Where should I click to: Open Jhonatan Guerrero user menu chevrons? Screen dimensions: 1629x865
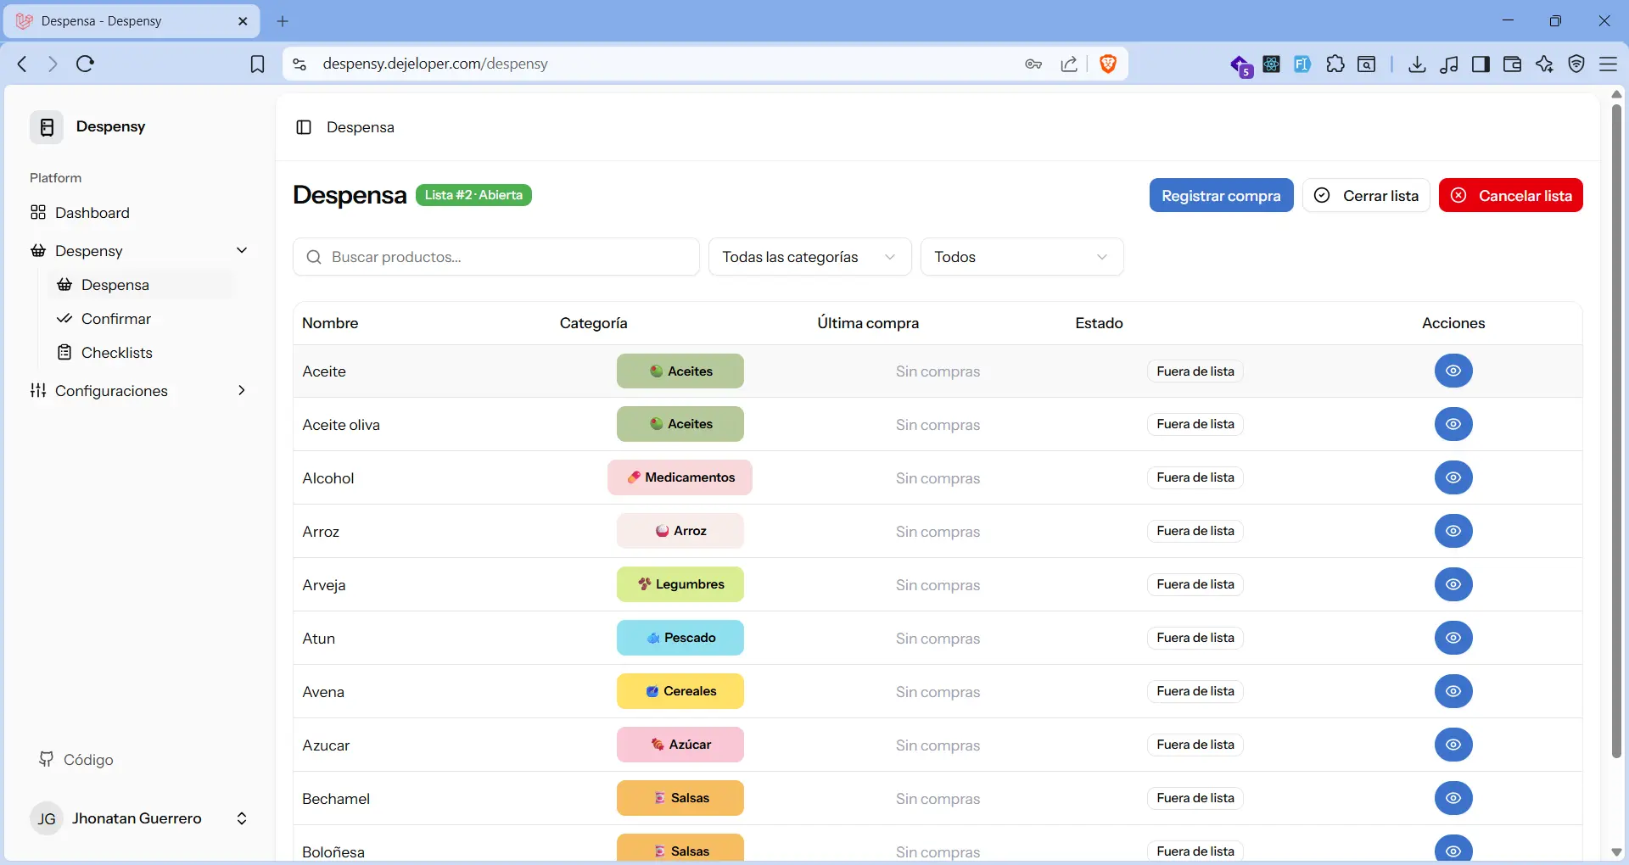(x=242, y=818)
